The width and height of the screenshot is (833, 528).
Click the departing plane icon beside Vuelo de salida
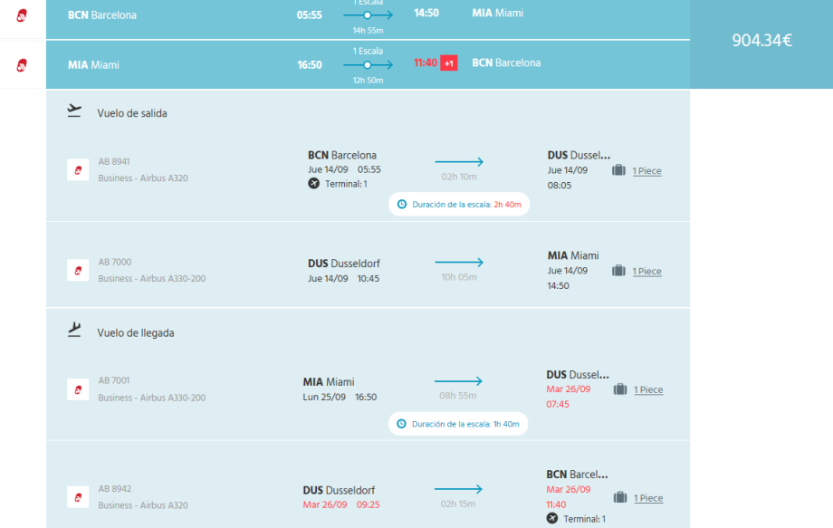point(74,111)
